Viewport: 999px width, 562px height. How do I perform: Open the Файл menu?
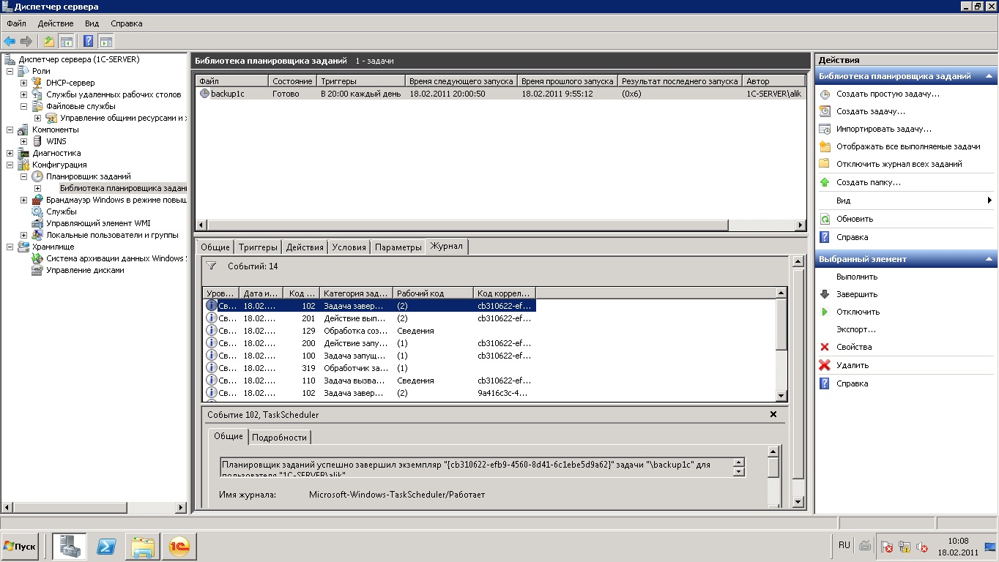click(x=16, y=23)
